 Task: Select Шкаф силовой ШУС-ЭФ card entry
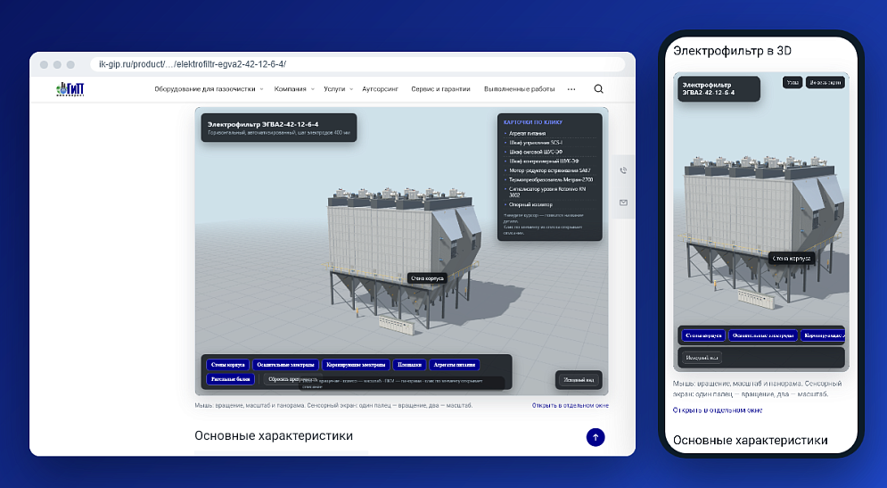pyautogui.click(x=536, y=152)
